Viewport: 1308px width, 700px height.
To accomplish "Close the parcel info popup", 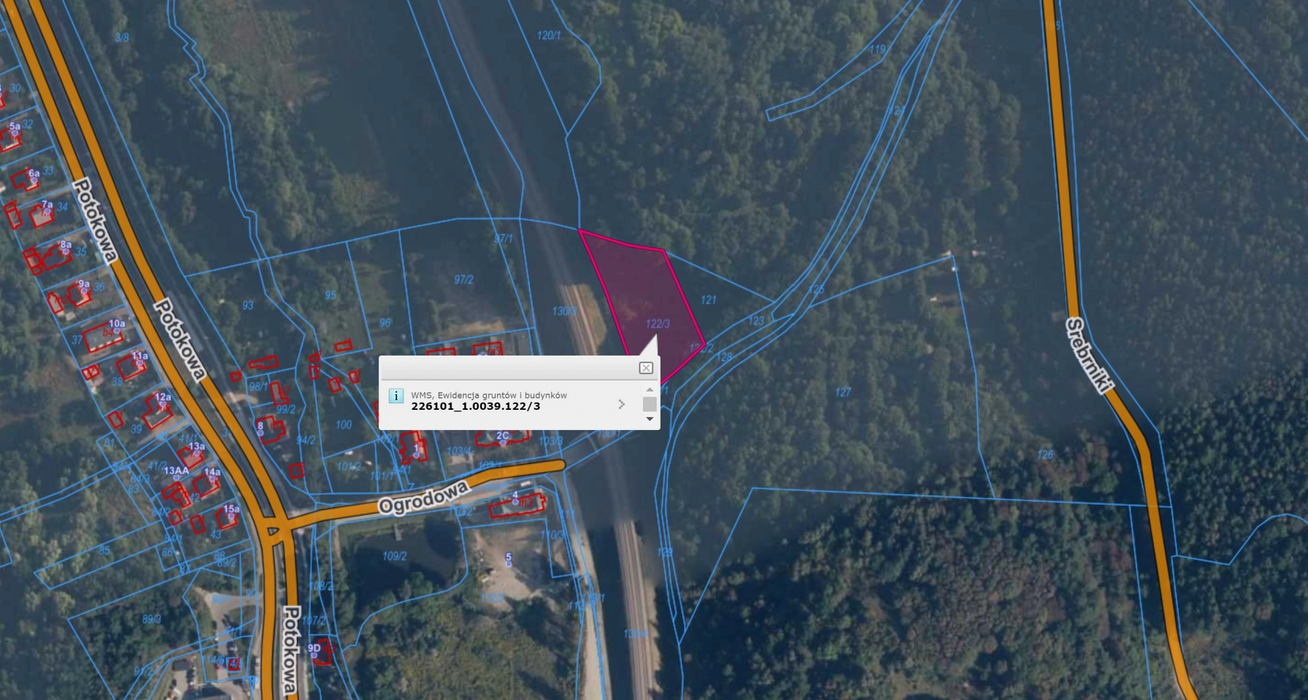I will [645, 368].
